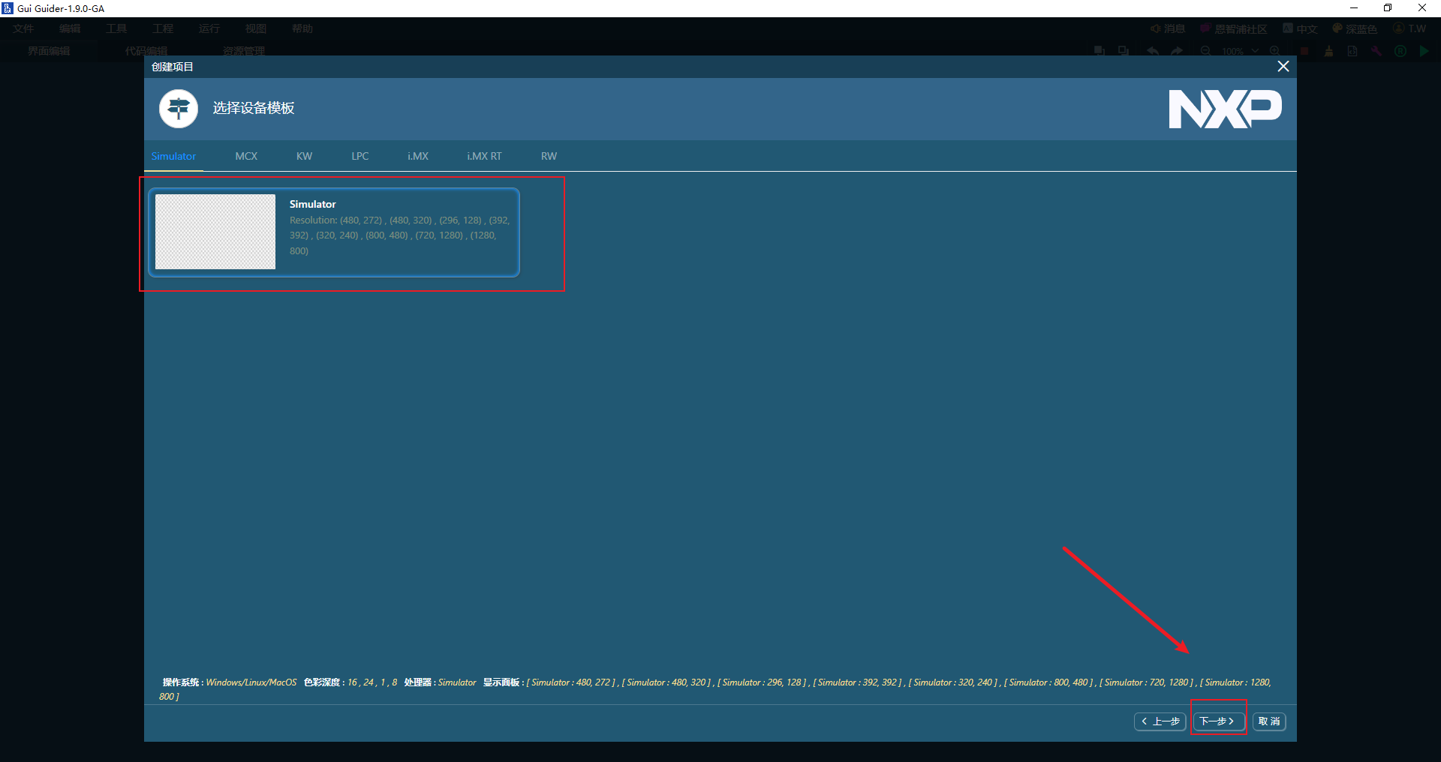
Task: Click the redo icon in the toolbar
Action: click(x=1177, y=51)
